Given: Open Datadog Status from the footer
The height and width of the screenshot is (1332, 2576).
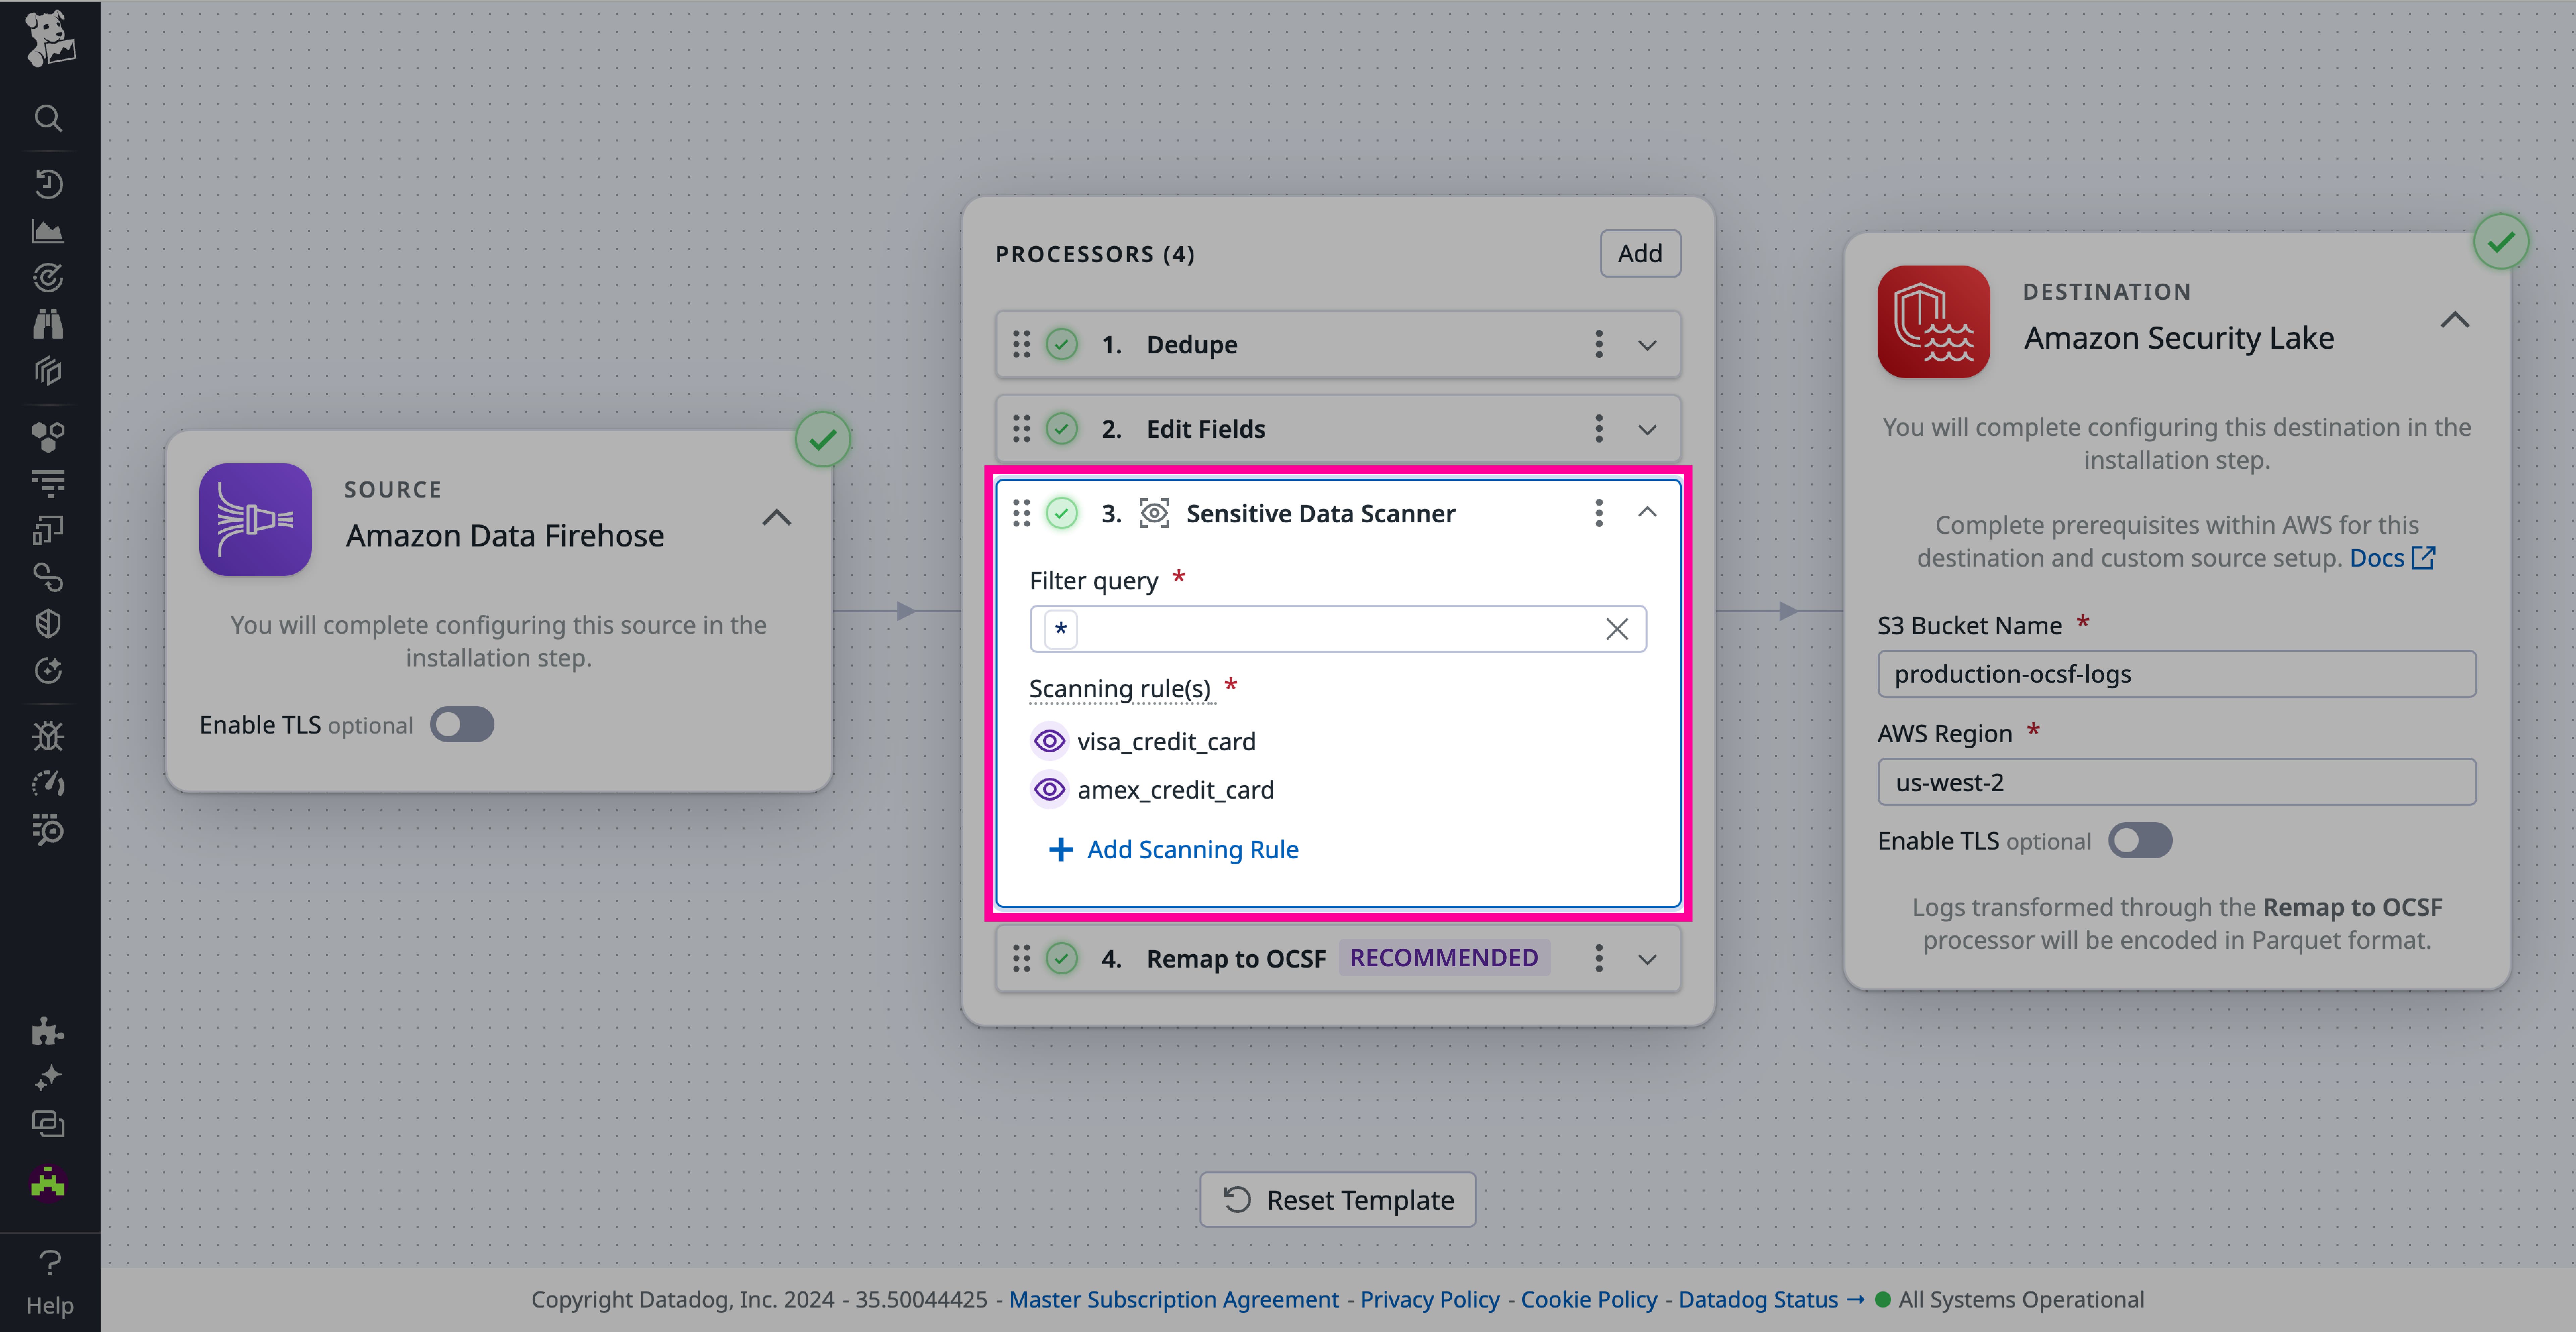Looking at the screenshot, I should (x=1757, y=1299).
